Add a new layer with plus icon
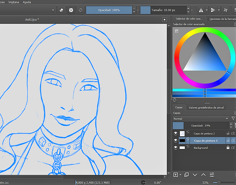 [x=176, y=175]
